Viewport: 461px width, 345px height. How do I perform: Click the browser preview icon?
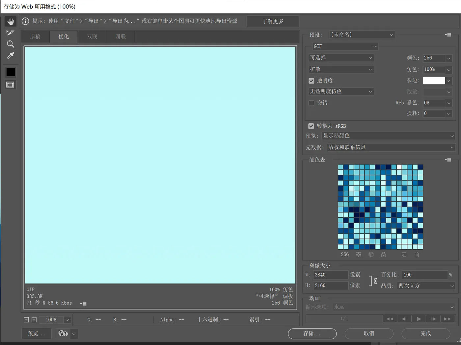coord(63,333)
